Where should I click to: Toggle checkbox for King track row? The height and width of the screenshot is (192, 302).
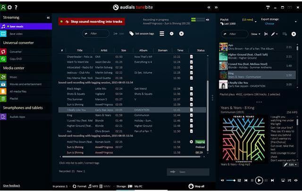tap(192, 115)
